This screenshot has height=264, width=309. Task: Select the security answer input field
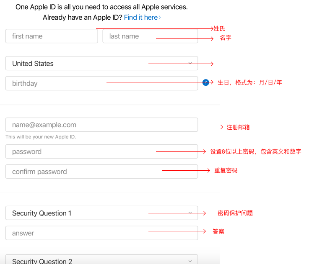84,233
